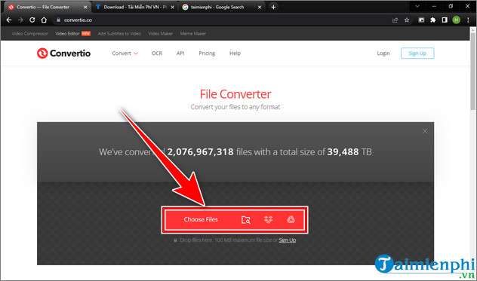Click the browser forward arrow
The width and height of the screenshot is (477, 281).
coord(20,20)
